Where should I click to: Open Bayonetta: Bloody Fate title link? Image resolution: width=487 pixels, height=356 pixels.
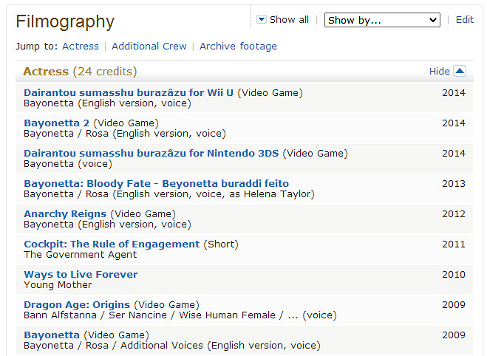pyautogui.click(x=156, y=184)
